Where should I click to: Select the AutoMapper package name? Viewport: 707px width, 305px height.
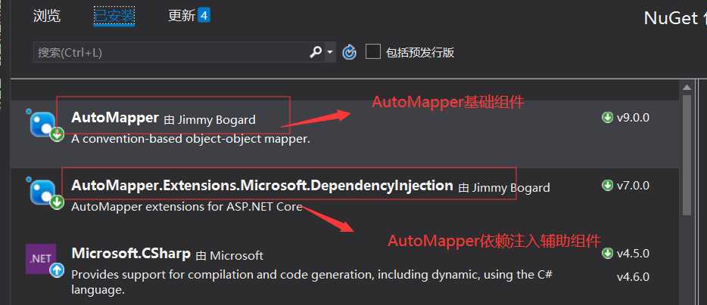pyautogui.click(x=115, y=118)
